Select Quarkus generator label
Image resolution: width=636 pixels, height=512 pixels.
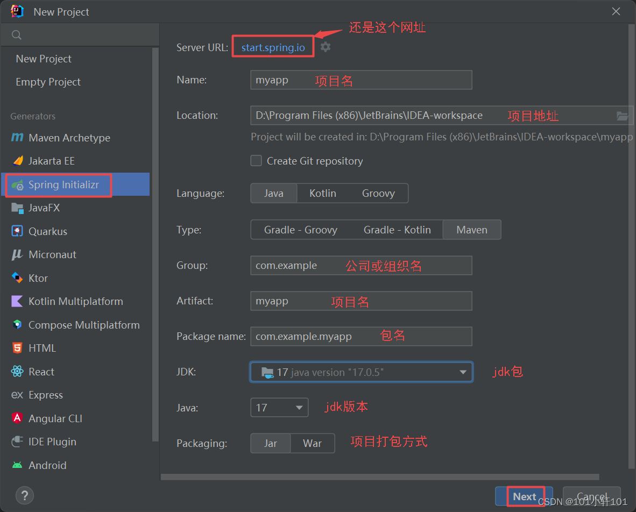pos(48,231)
